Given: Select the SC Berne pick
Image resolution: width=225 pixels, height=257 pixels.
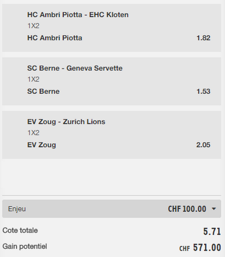Looking at the screenshot, I should click(x=43, y=92).
